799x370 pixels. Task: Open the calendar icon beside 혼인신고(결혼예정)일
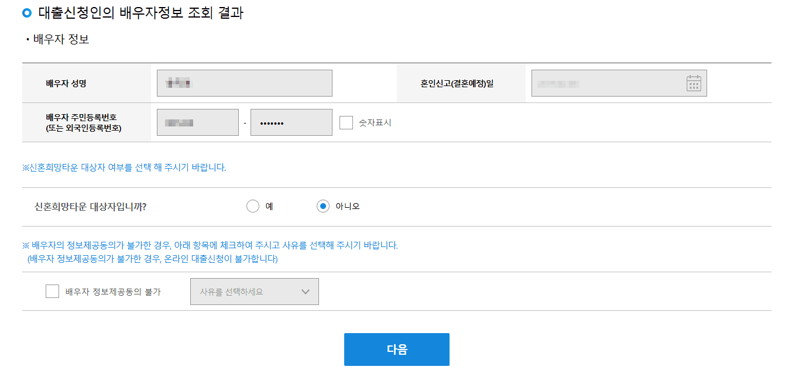(x=694, y=83)
